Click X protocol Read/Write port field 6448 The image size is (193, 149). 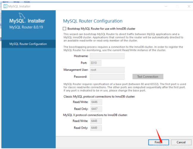[x=96, y=121]
